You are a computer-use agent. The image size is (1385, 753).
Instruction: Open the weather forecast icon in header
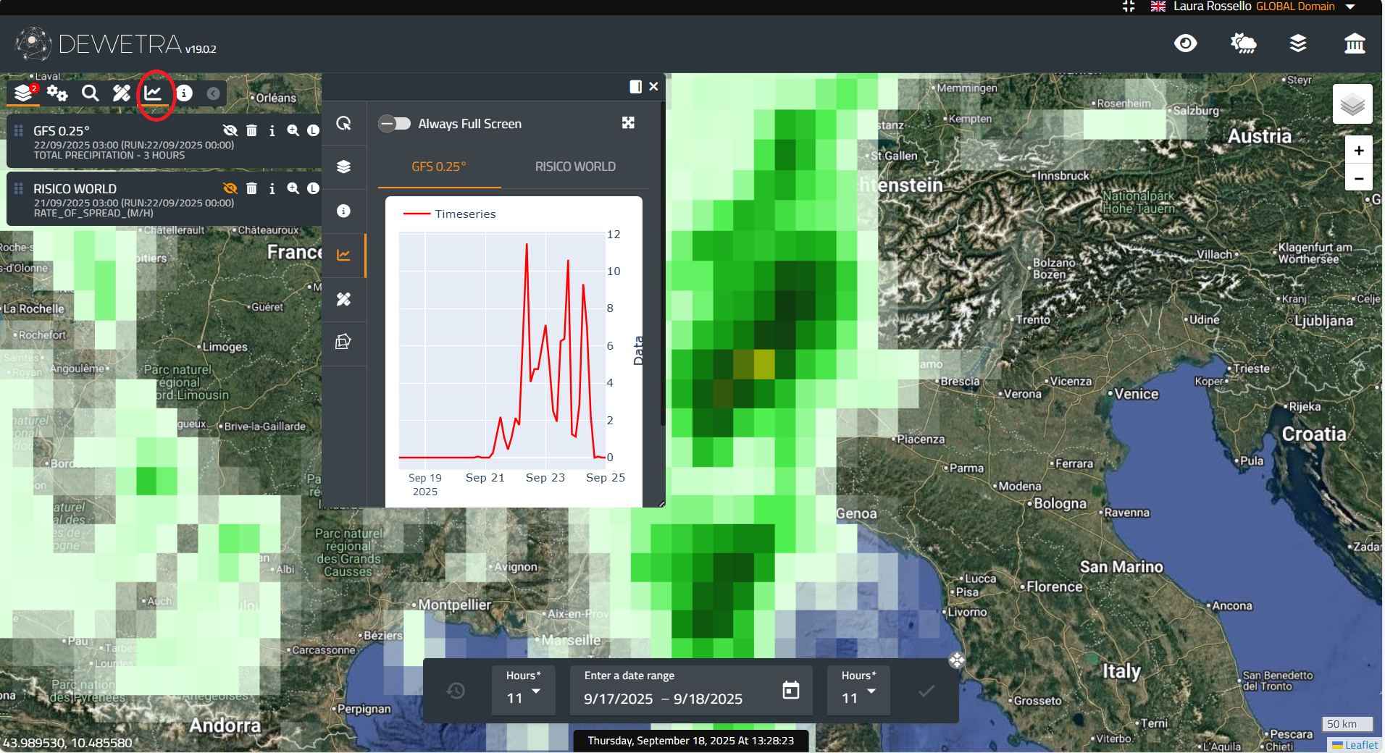pos(1243,43)
